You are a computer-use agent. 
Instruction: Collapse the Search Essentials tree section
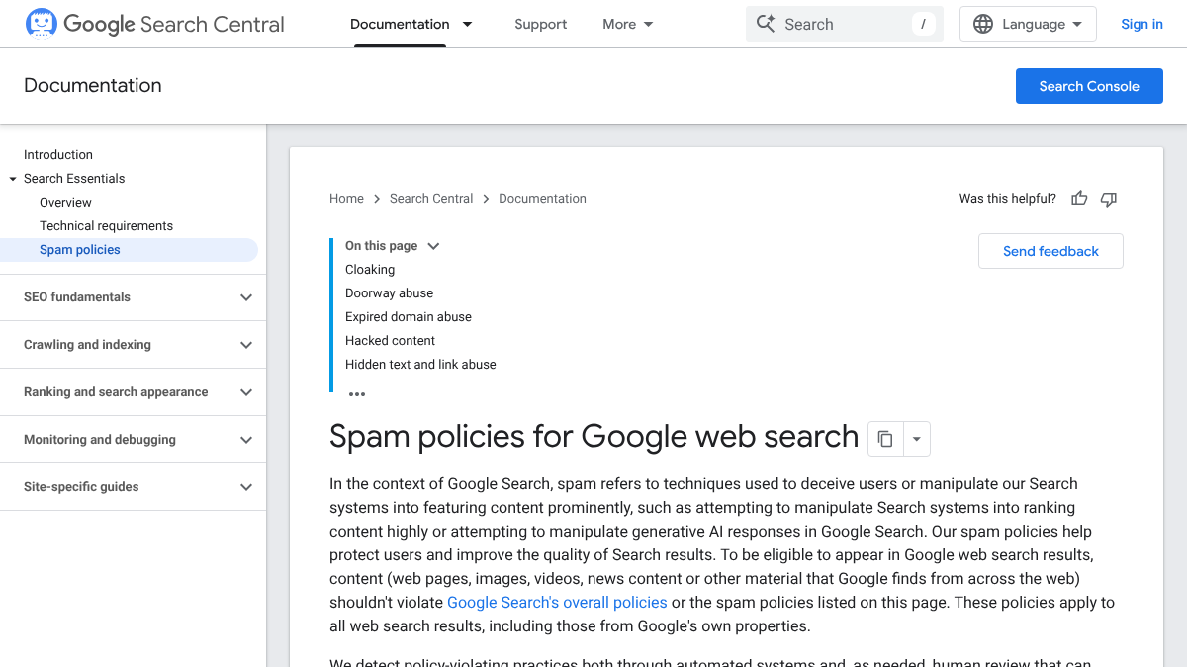click(13, 179)
